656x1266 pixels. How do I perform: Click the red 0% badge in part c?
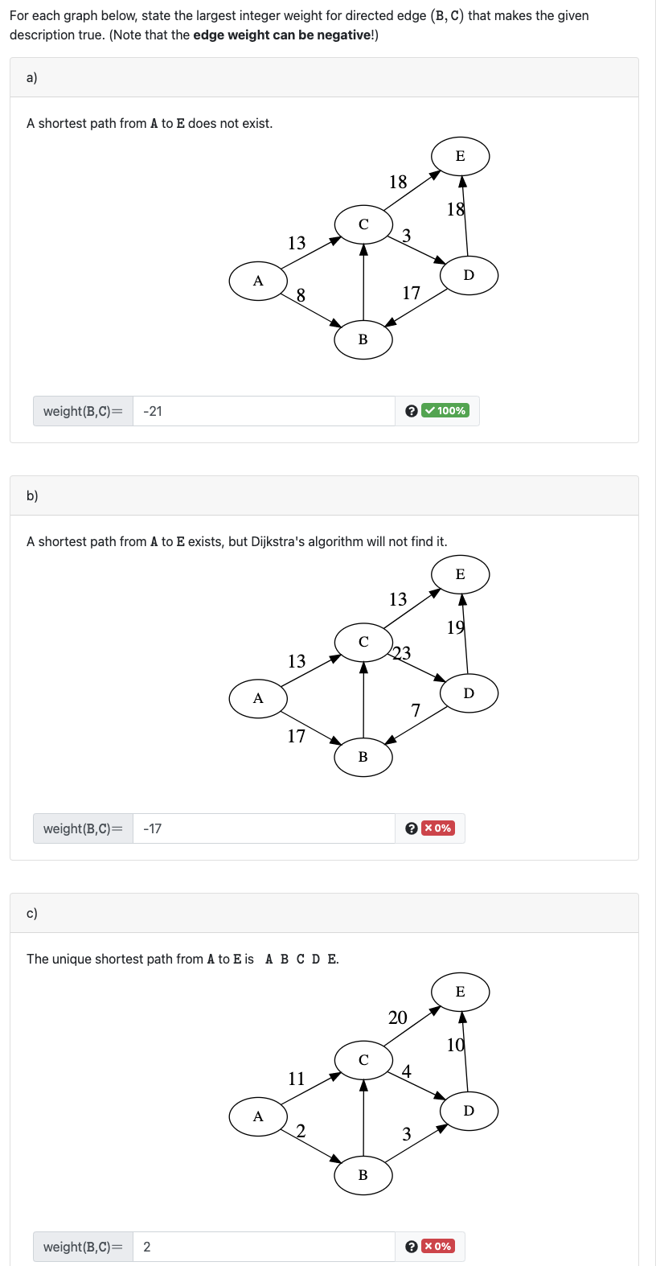point(438,1247)
